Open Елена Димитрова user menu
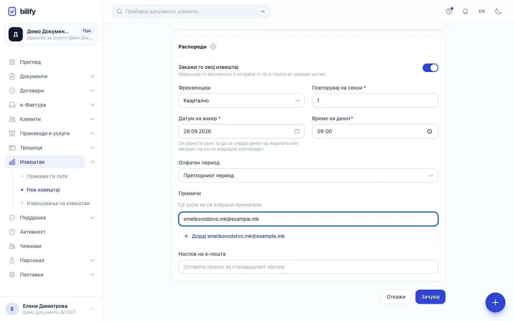 (51, 309)
